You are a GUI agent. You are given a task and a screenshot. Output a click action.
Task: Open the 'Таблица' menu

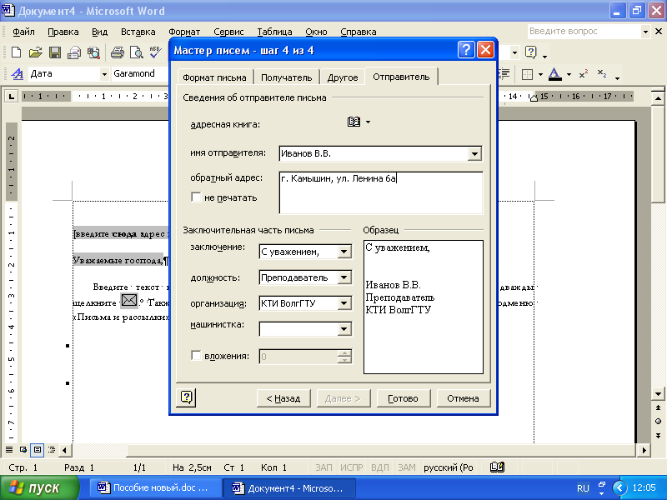click(274, 32)
